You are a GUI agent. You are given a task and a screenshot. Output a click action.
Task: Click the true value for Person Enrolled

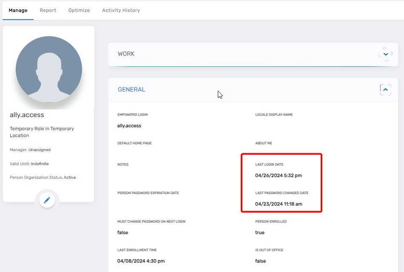tap(259, 232)
